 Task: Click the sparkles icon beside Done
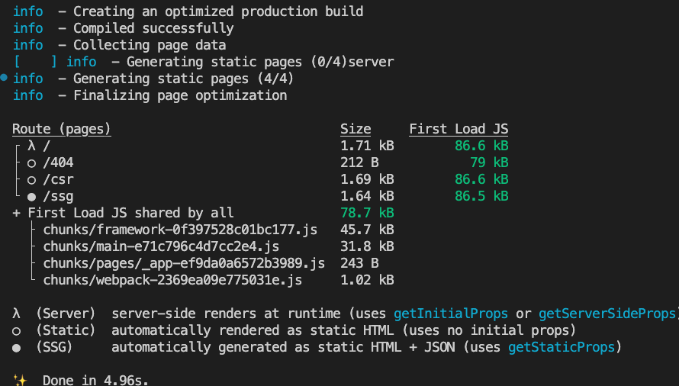[20, 380]
